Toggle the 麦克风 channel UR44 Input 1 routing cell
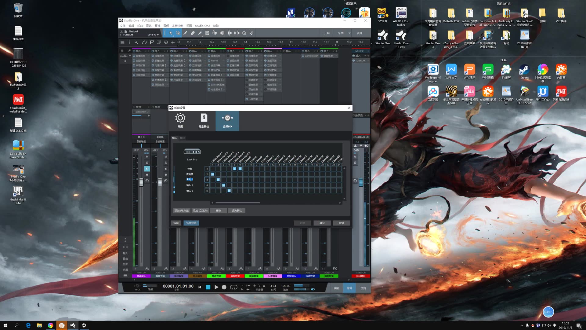Screen dimensions: 586x330 pyautogui.click(x=212, y=174)
